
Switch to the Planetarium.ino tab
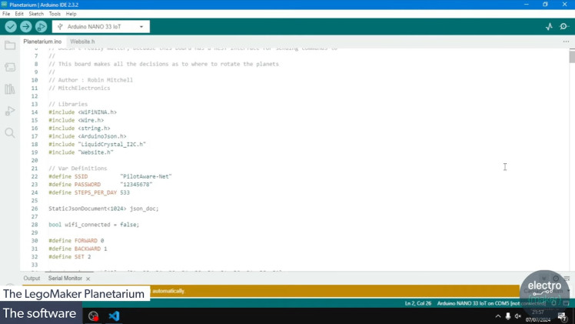point(42,42)
